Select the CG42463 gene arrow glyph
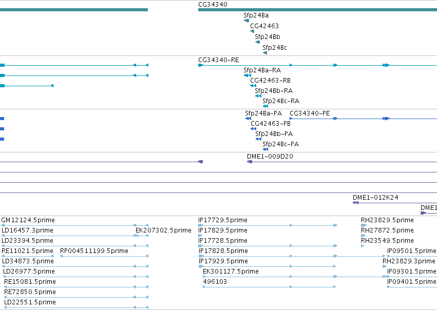The height and width of the screenshot is (310, 437). point(252,31)
